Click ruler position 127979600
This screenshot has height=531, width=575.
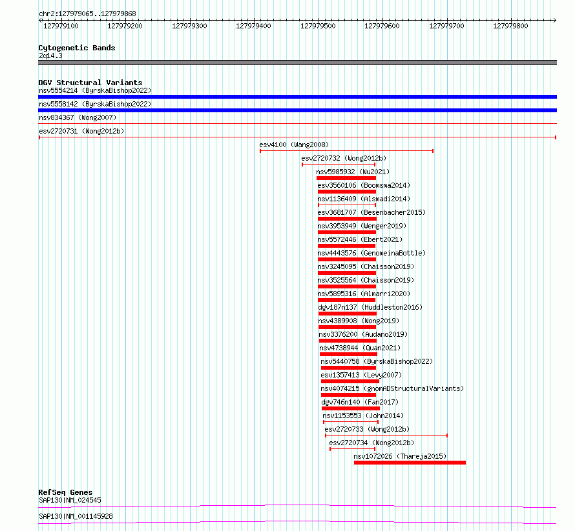382,26
